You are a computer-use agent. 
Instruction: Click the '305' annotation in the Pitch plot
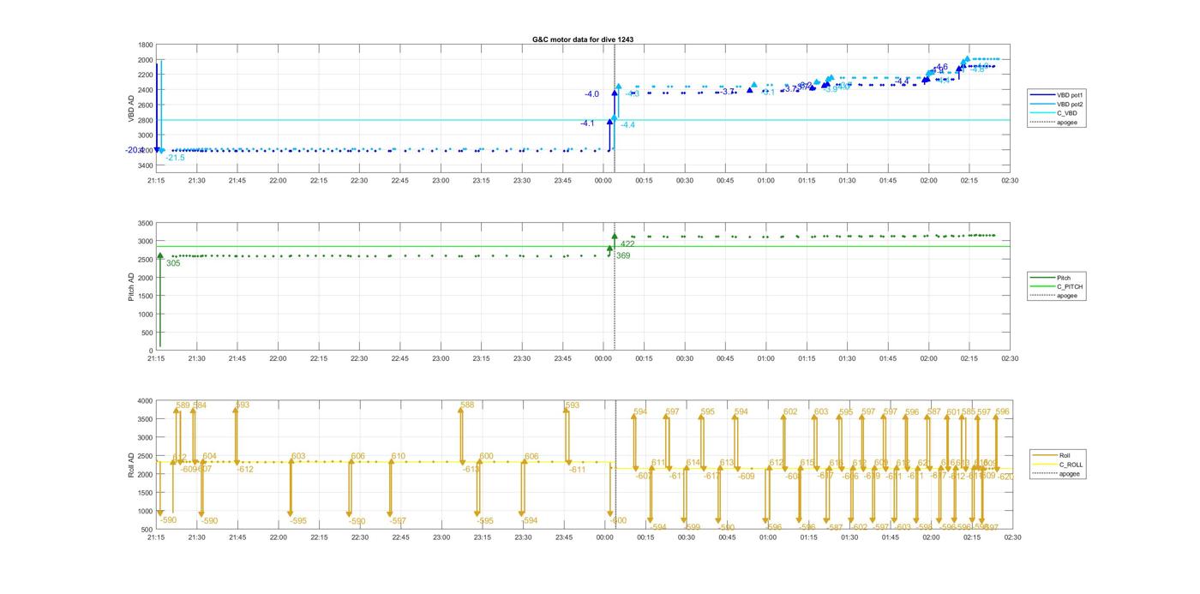173,263
